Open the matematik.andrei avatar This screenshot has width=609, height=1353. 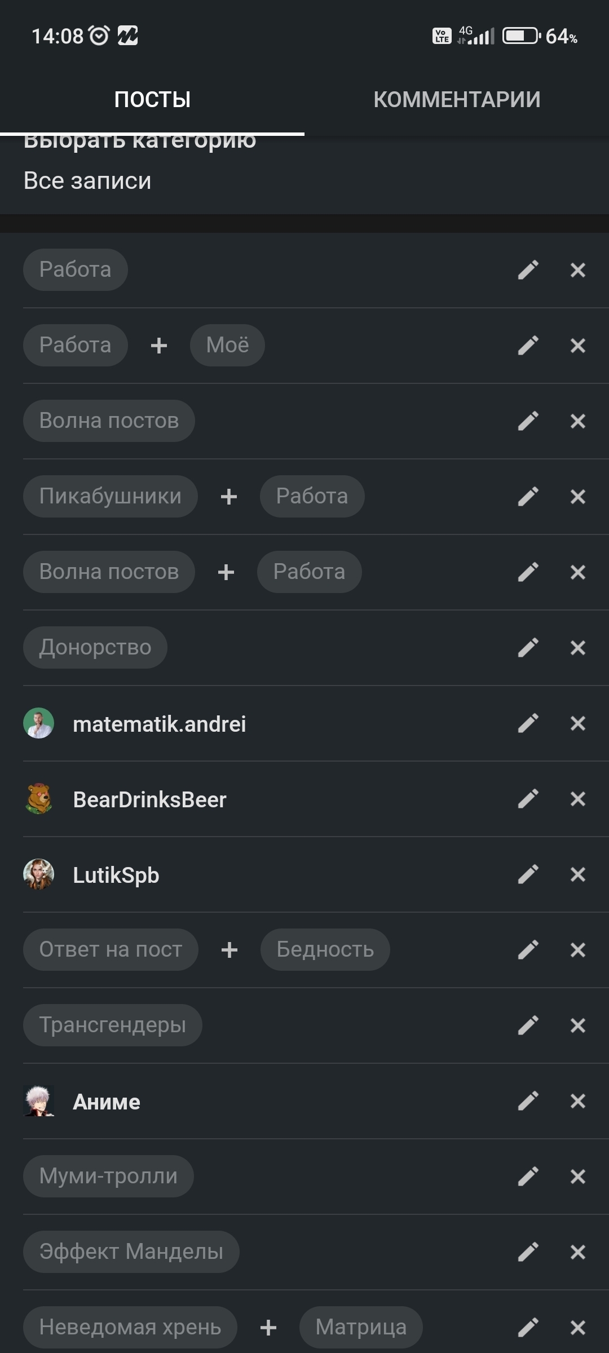coord(38,723)
